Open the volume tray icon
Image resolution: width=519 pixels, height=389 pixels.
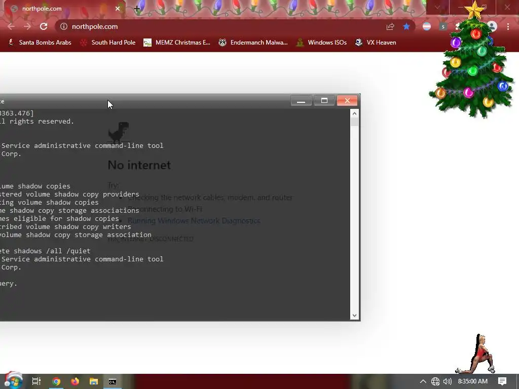tap(448, 381)
